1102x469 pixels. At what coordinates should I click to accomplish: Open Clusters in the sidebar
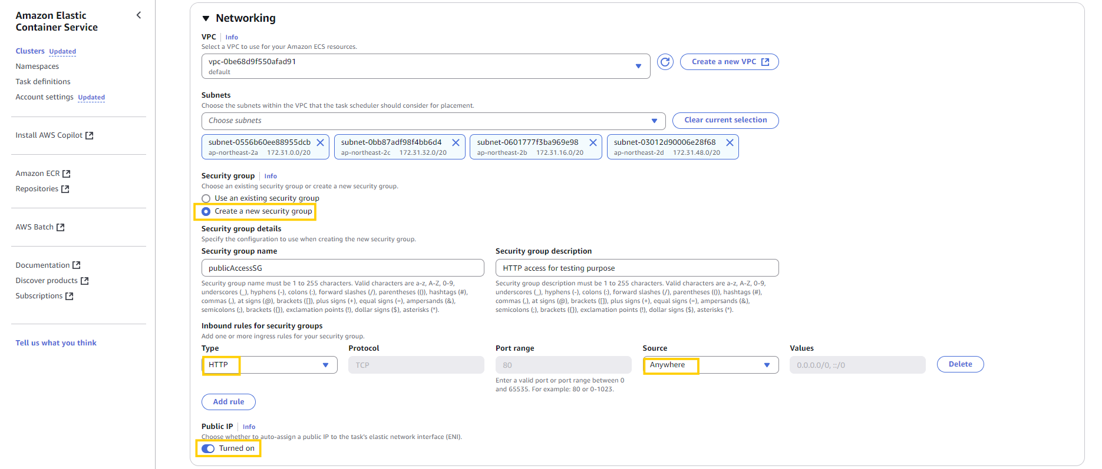[30, 51]
